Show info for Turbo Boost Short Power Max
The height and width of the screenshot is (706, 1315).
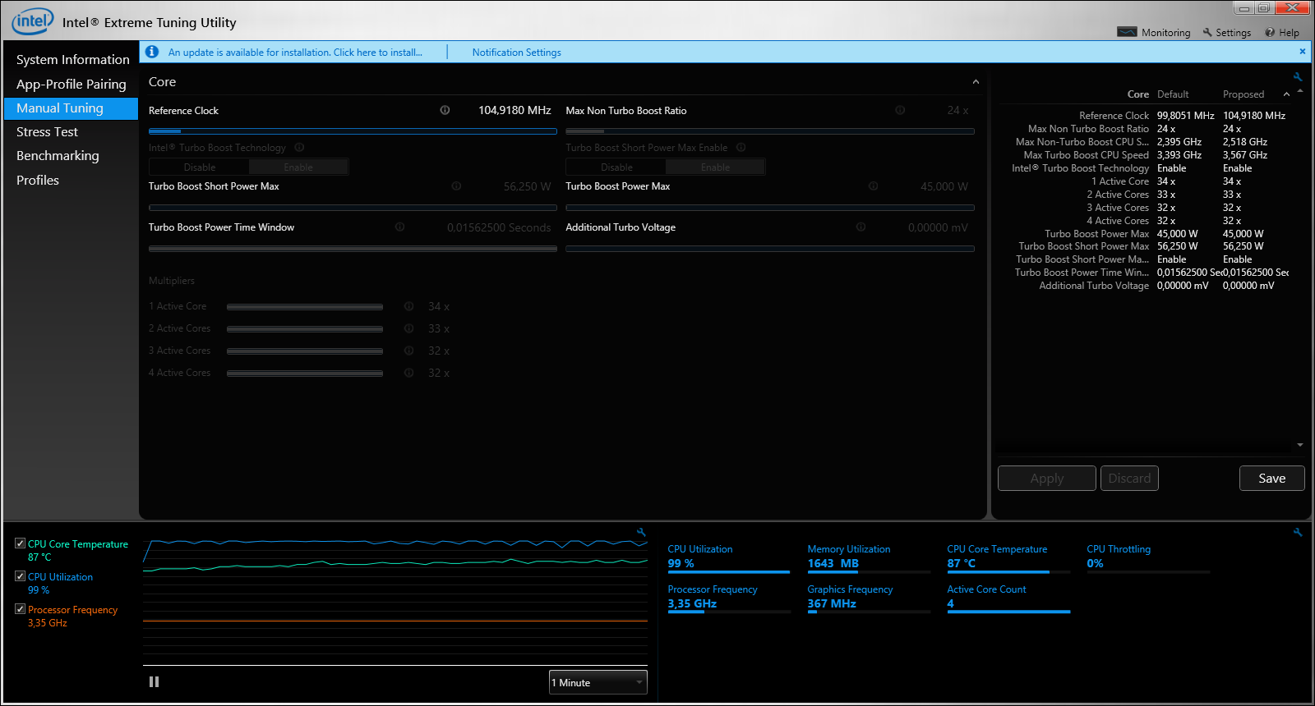456,186
